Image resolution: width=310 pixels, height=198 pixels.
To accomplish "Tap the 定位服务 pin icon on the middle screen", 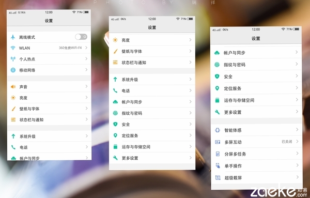I will point(115,135).
